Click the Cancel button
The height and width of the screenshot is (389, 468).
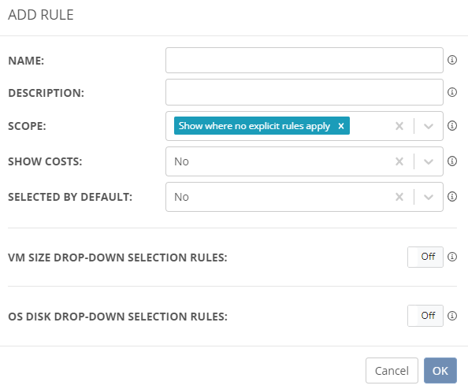point(392,371)
